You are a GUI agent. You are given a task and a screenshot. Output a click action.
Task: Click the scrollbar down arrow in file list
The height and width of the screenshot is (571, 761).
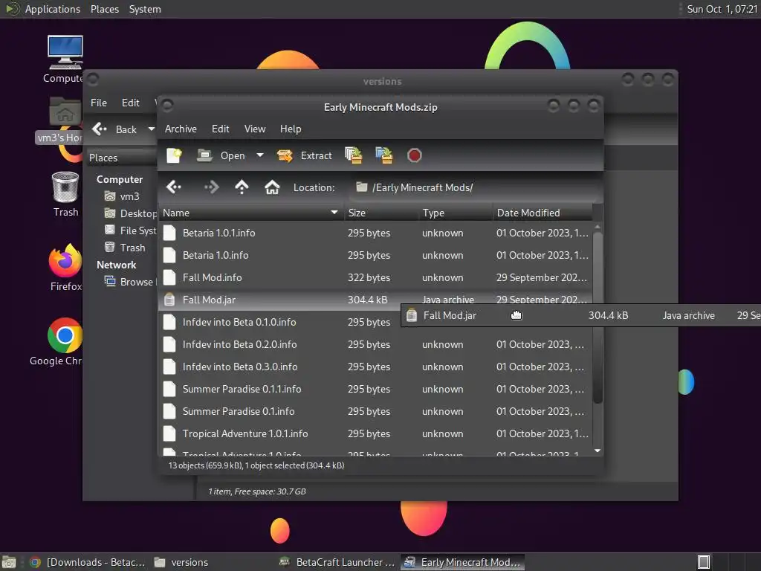click(598, 451)
